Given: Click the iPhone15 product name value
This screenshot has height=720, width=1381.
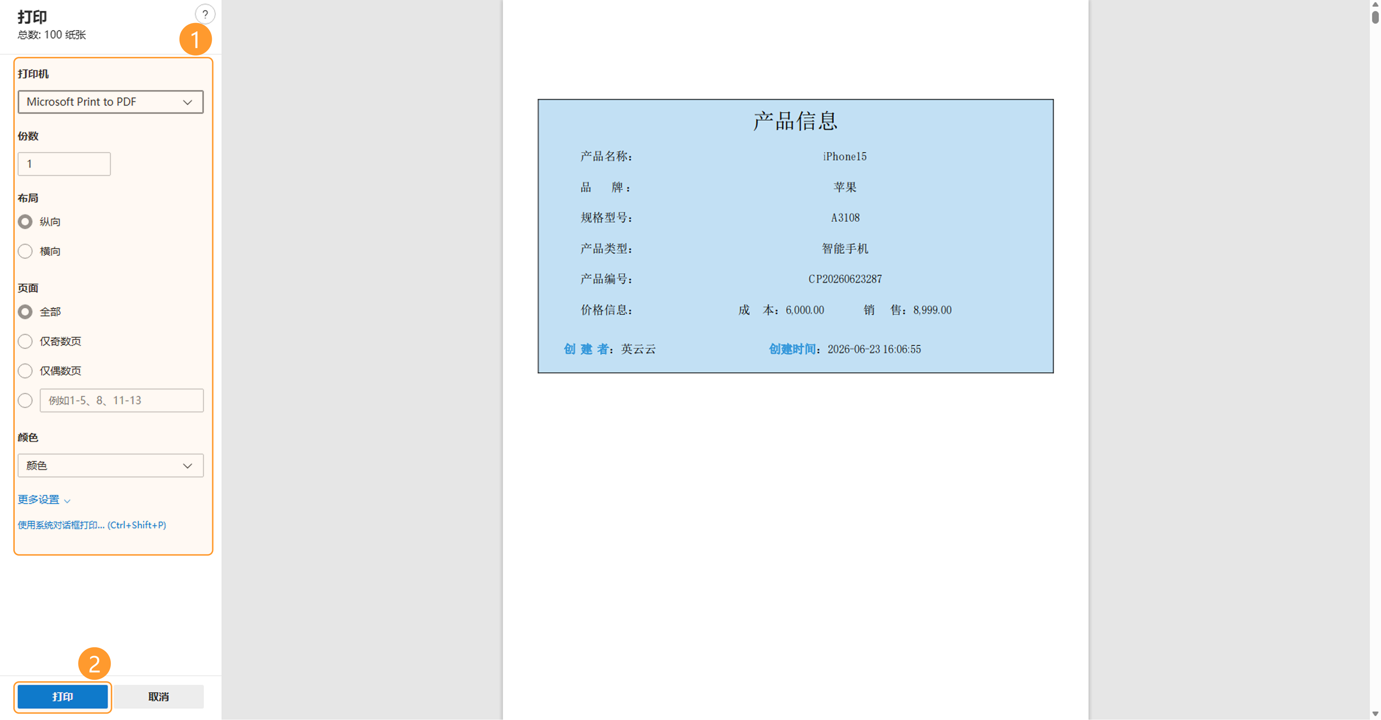Looking at the screenshot, I should 845,157.
